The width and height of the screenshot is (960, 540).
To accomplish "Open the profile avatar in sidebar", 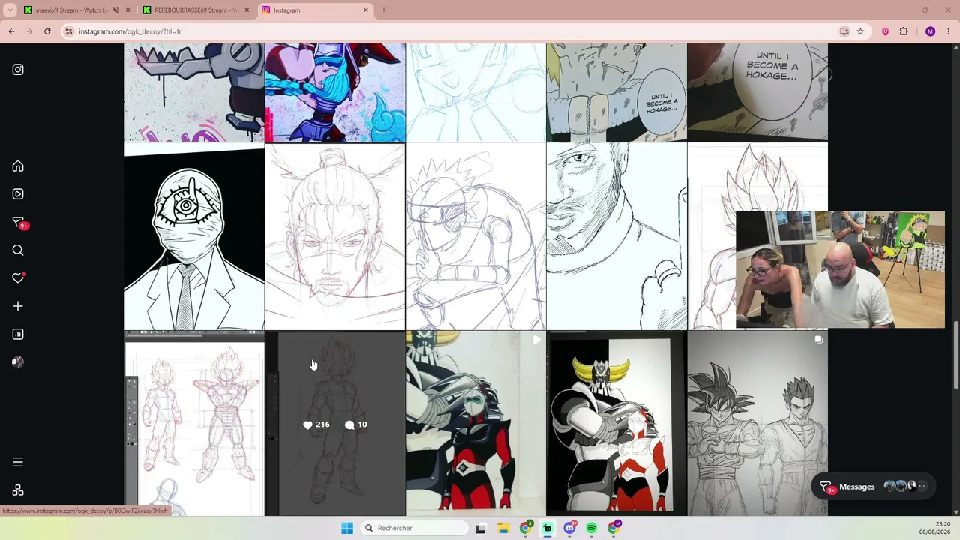I will pyautogui.click(x=18, y=362).
